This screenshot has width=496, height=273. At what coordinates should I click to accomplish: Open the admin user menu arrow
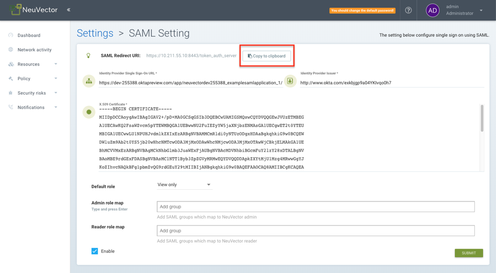tap(481, 11)
